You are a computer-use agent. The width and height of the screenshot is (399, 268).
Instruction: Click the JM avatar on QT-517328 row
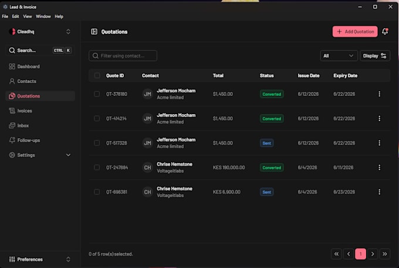[x=147, y=143]
